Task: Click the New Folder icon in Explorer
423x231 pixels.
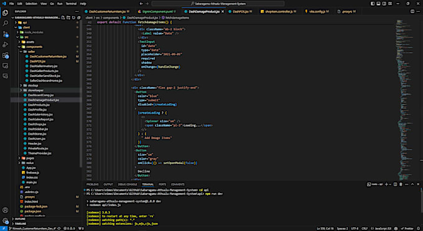Action: 68,17
